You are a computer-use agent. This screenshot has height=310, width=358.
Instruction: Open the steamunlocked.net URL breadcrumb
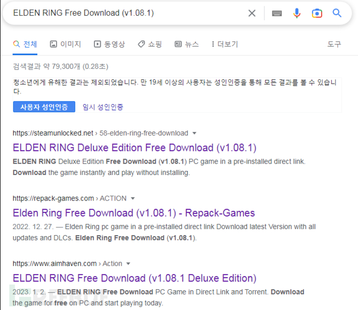pos(100,133)
